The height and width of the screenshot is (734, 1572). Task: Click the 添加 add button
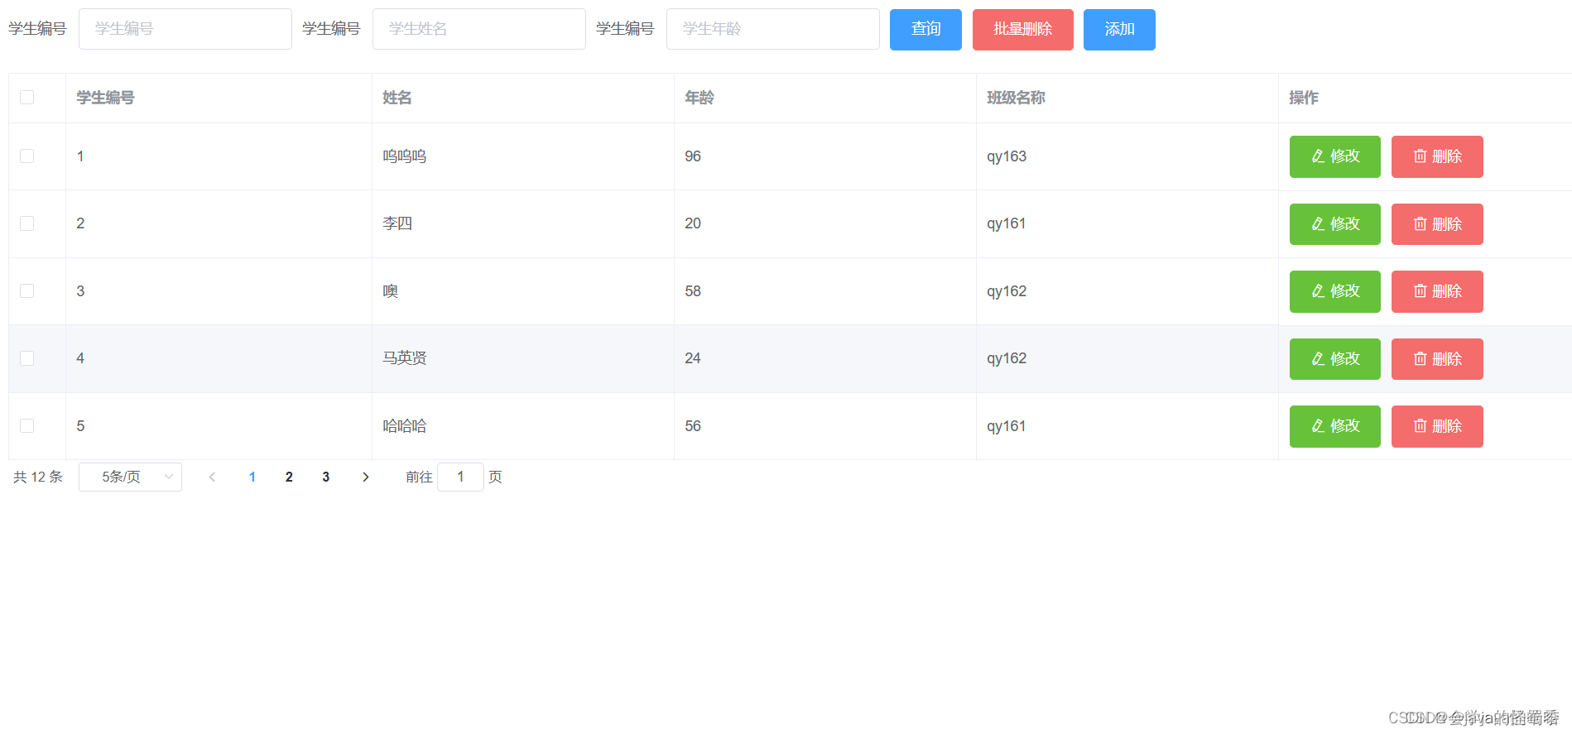1119,30
